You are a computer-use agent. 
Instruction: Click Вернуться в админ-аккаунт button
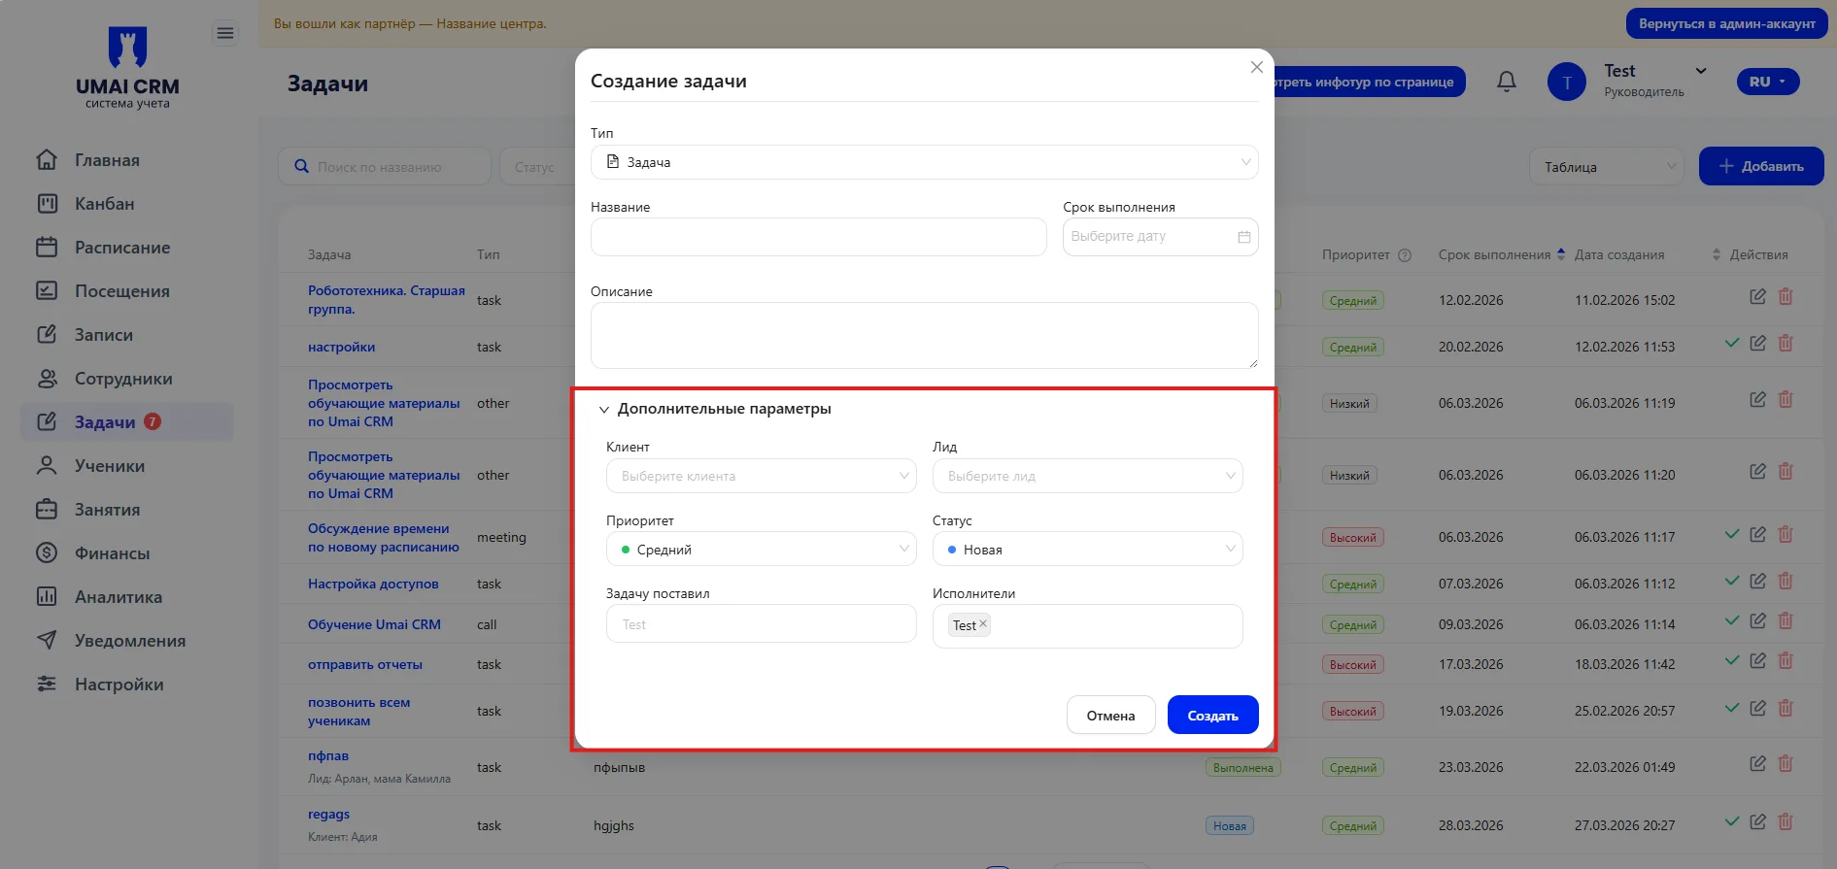coord(1726,23)
